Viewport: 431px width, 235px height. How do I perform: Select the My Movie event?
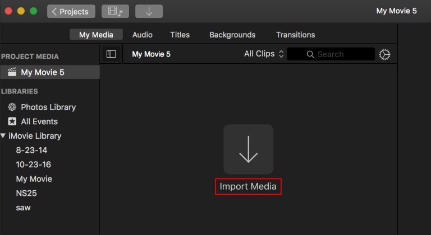(x=34, y=179)
